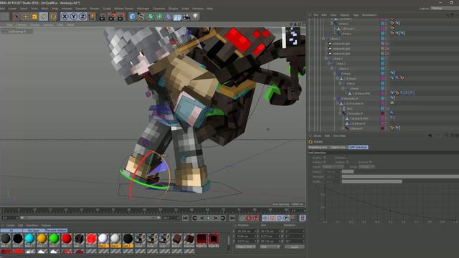Screen dimensions: 459x258
Task: Adjust the Strength slider in Soft Selection
Action: (400, 177)
